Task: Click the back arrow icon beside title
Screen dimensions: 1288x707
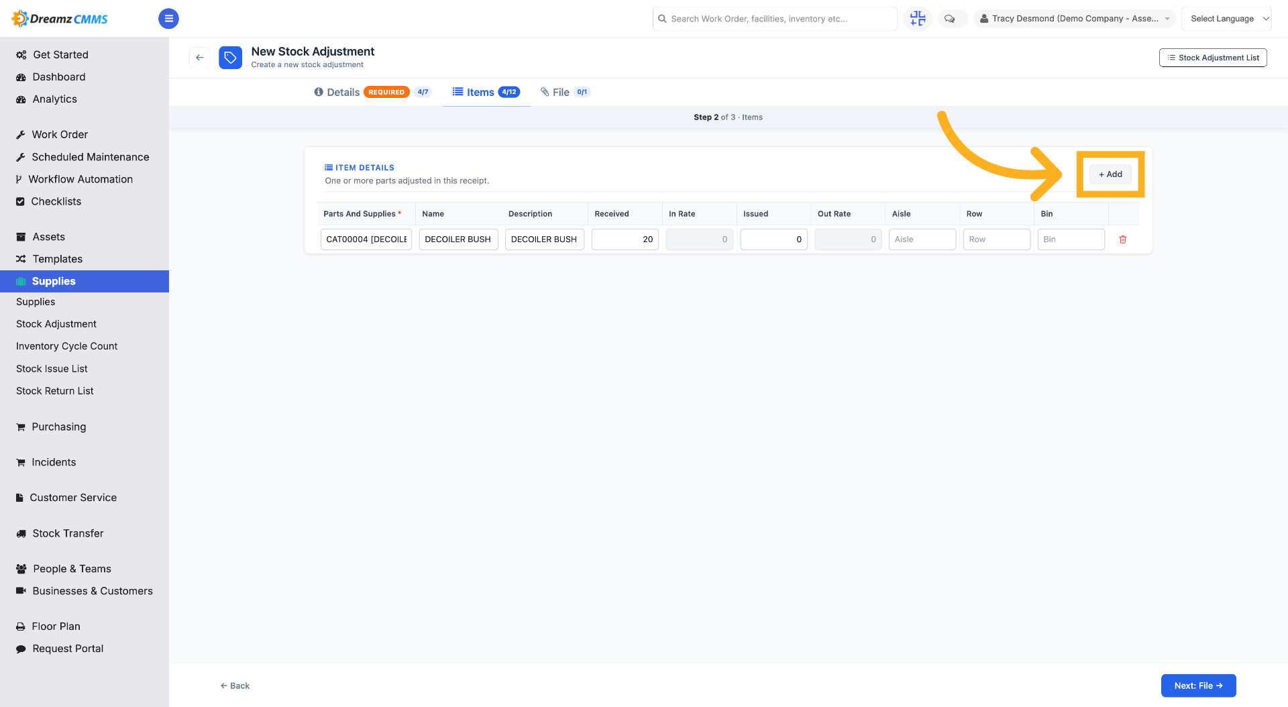Action: click(x=199, y=58)
